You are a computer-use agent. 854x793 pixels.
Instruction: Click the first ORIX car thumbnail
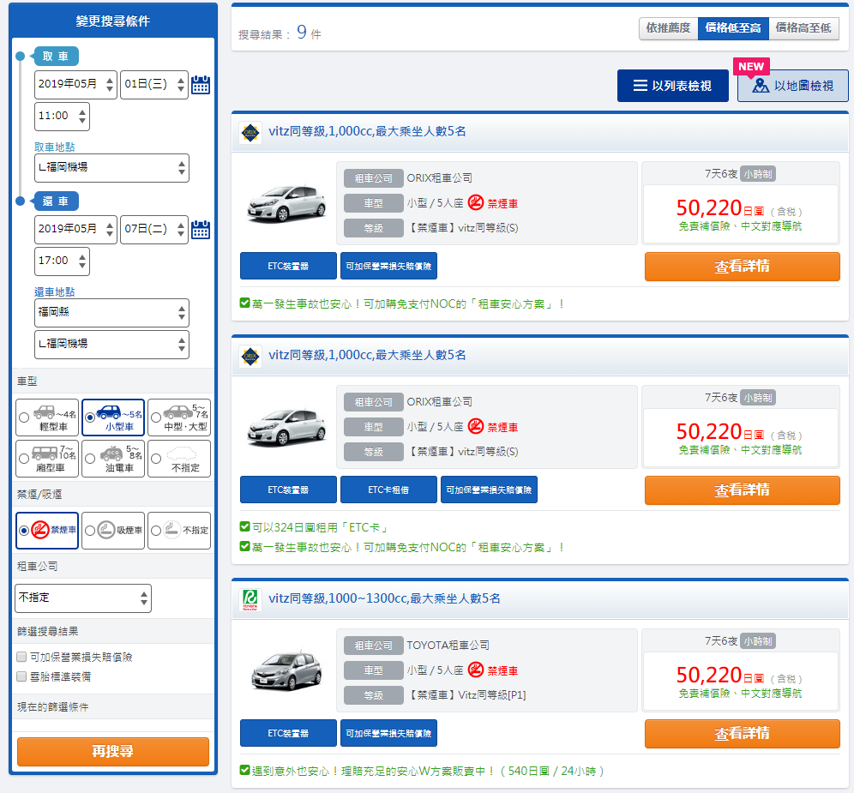[286, 203]
